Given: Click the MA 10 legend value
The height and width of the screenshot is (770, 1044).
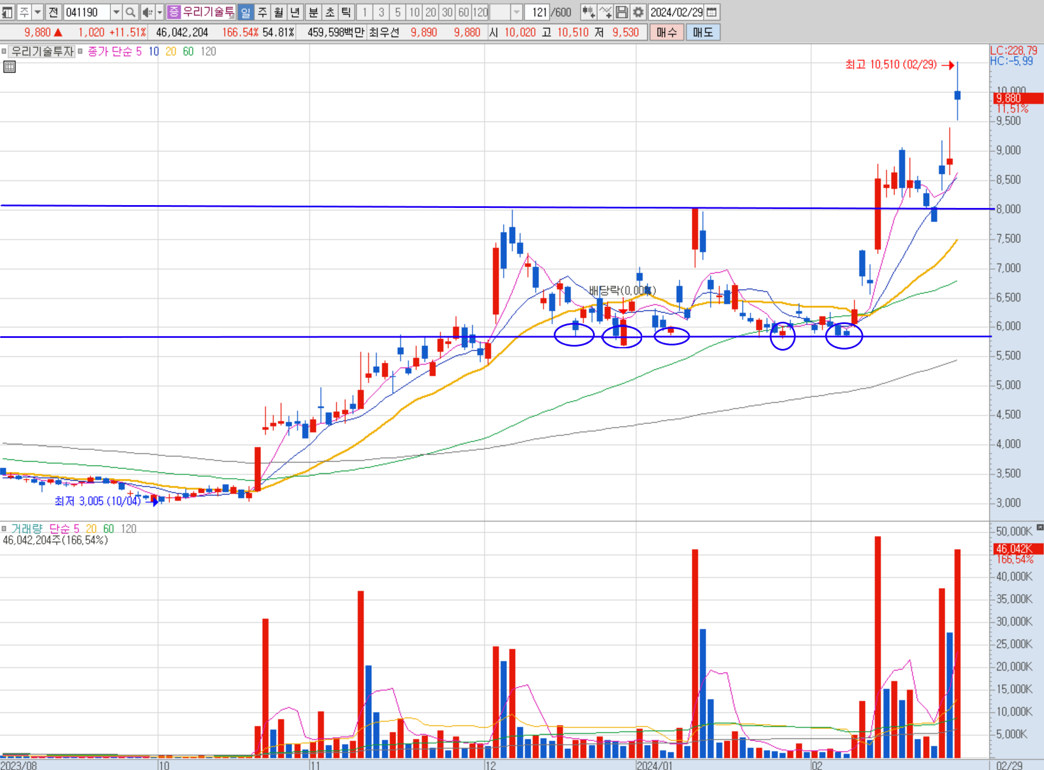Looking at the screenshot, I should (x=154, y=51).
